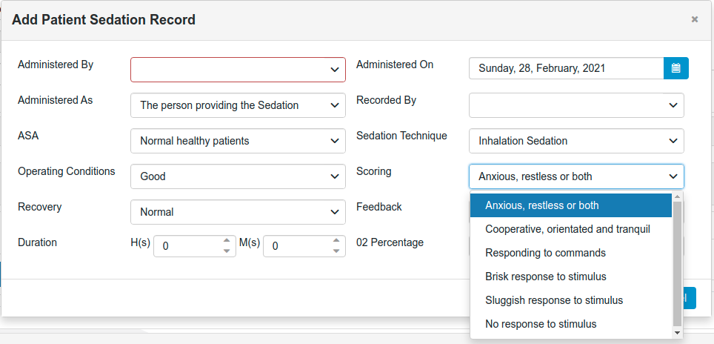Increase the minutes duration spinner

point(336,241)
